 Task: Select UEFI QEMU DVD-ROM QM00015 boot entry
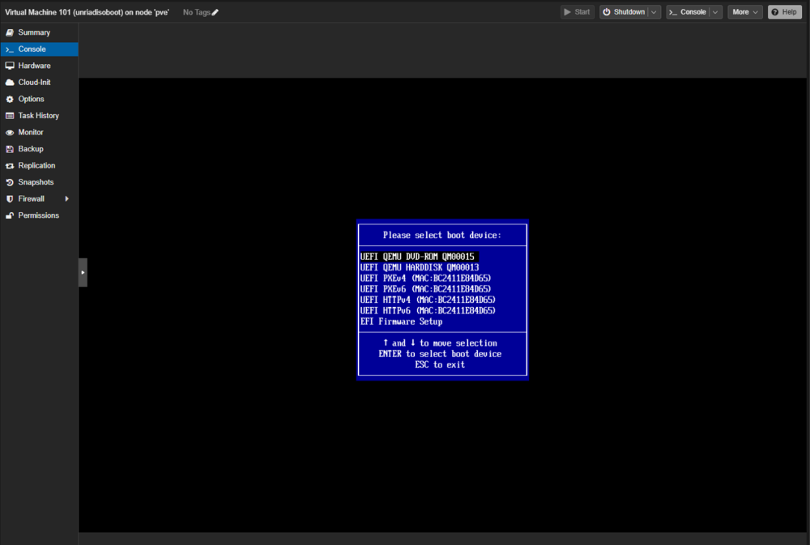pos(419,256)
